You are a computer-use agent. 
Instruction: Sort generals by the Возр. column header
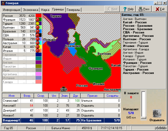coord(27,95)
